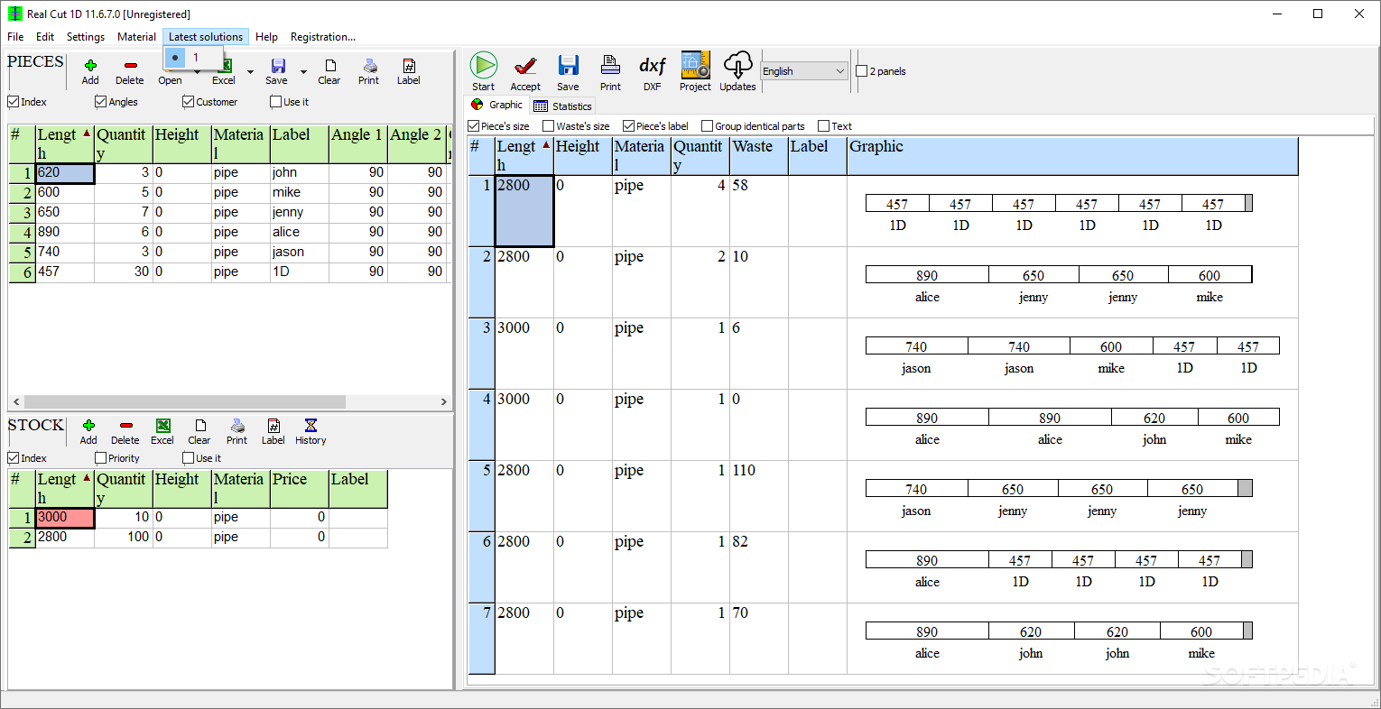Click the Accept checkmark icon
Image resolution: width=1381 pixels, height=709 pixels.
tap(525, 65)
